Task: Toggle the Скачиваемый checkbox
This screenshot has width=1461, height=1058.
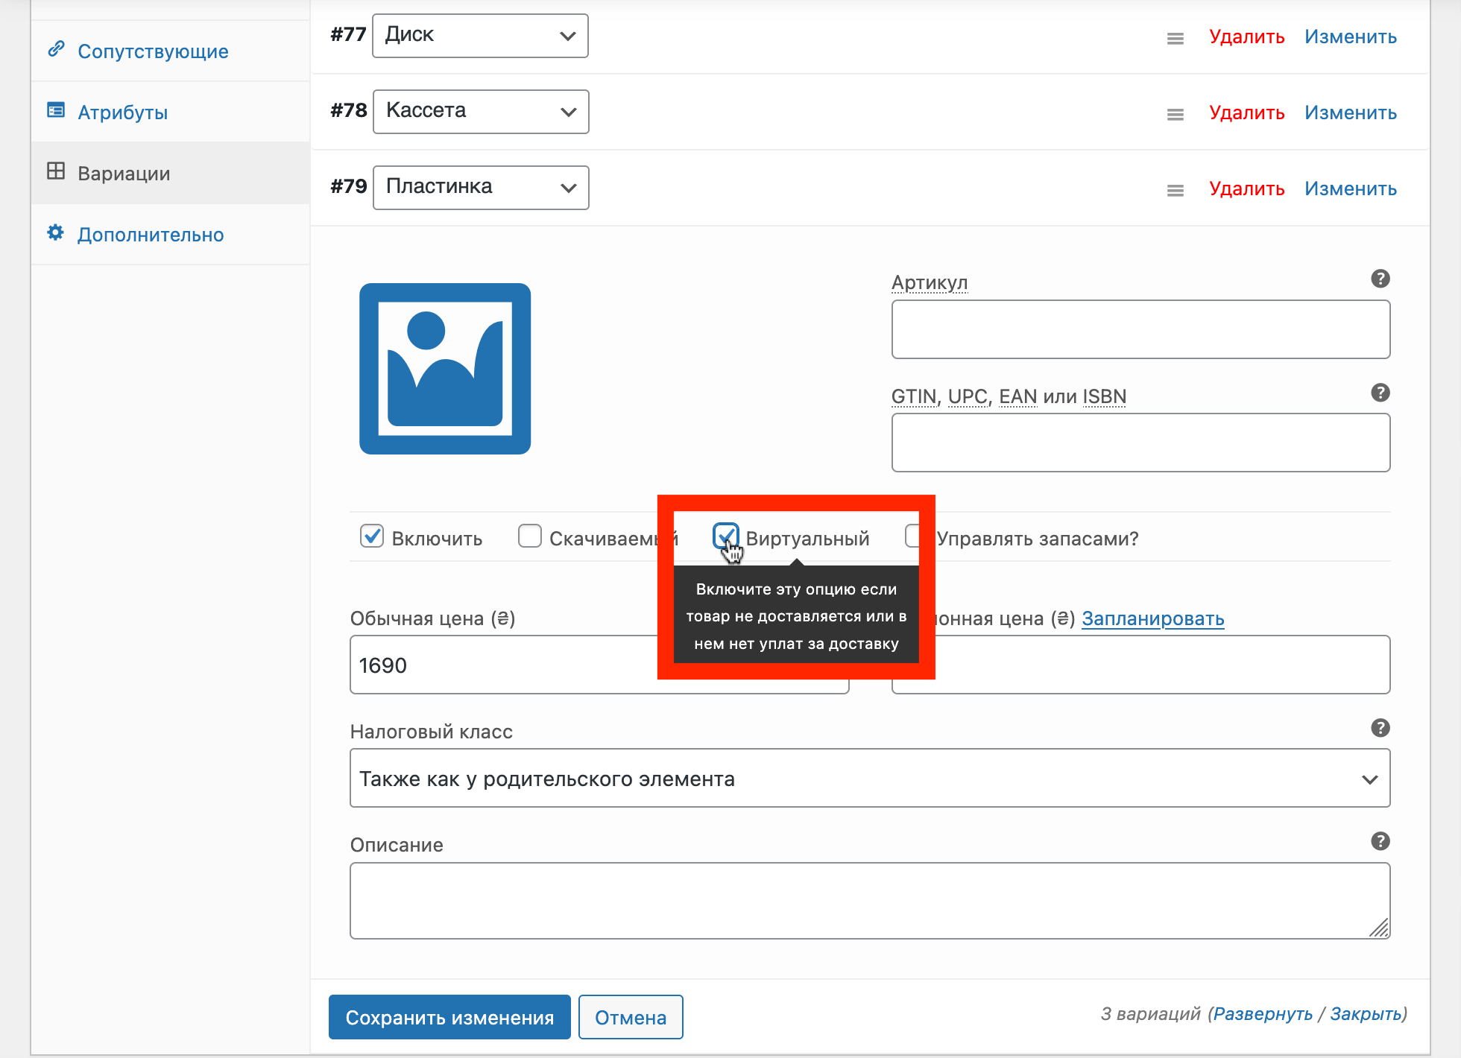Action: pyautogui.click(x=530, y=536)
